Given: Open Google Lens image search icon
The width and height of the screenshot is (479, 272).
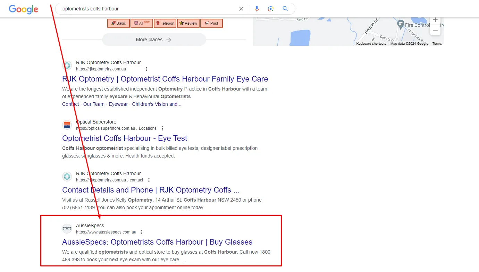Looking at the screenshot, I should [271, 9].
